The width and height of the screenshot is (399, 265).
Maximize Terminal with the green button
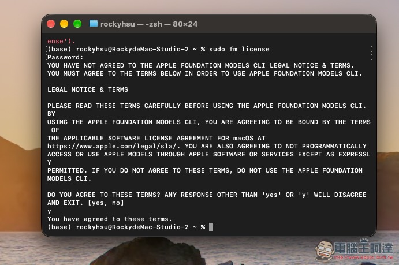[77, 24]
